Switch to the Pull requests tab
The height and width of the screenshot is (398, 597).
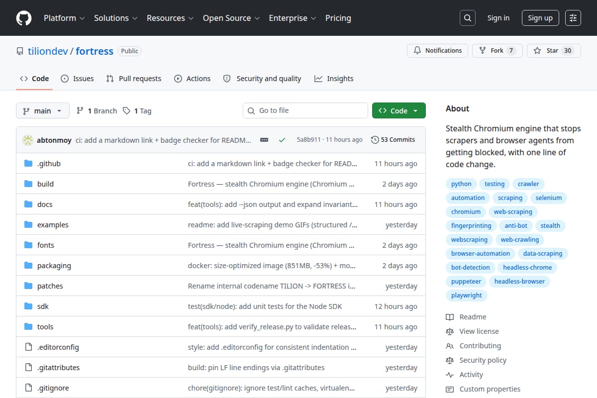pyautogui.click(x=134, y=79)
